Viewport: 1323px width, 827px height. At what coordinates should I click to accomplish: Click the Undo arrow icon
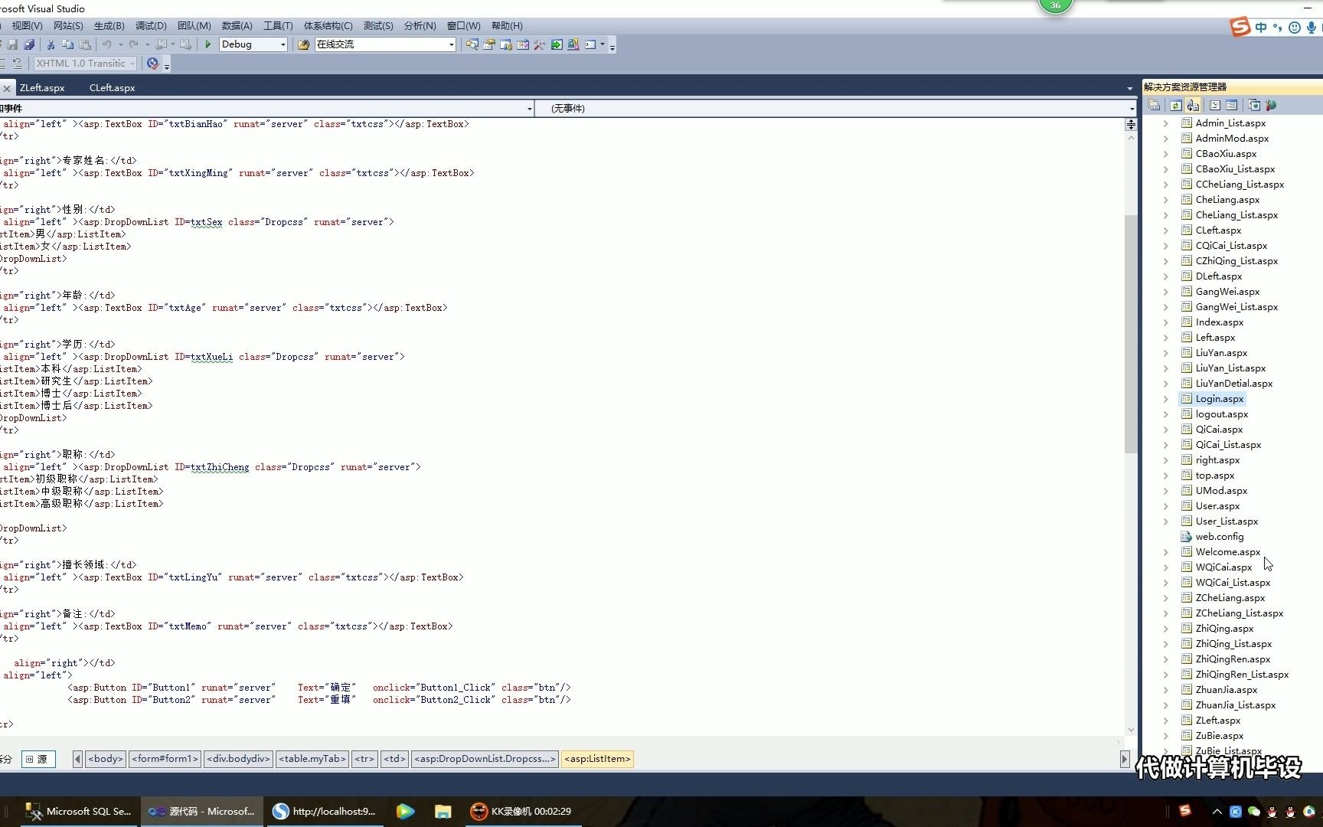point(107,44)
